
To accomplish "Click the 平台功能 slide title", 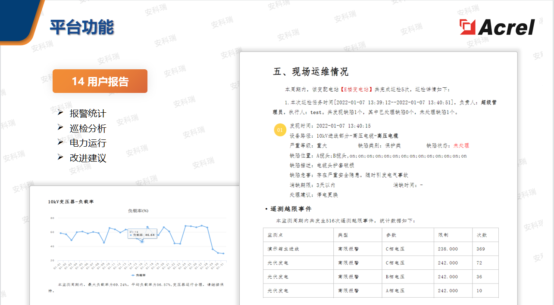I will [81, 27].
